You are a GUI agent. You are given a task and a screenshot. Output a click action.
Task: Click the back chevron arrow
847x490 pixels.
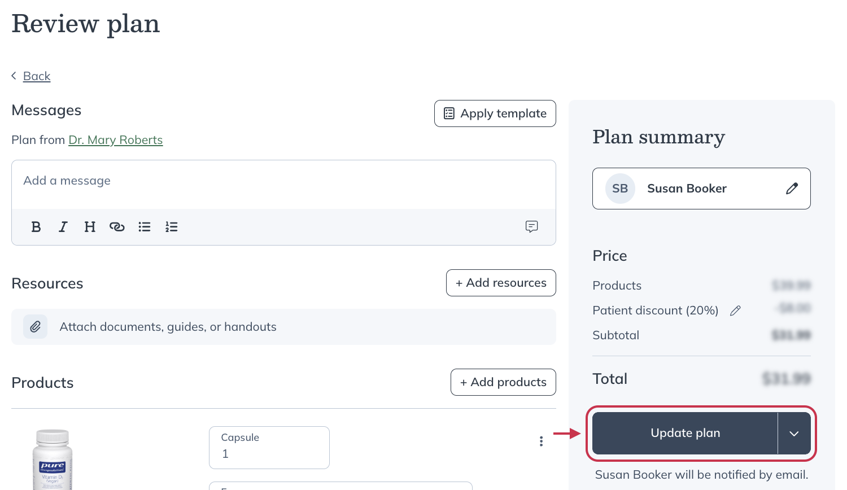pyautogui.click(x=14, y=75)
